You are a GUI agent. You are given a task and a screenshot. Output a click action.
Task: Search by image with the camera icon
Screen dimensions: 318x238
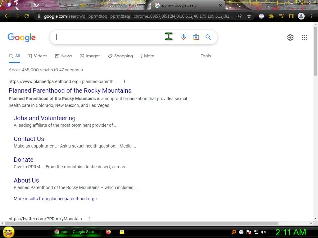pyautogui.click(x=196, y=37)
